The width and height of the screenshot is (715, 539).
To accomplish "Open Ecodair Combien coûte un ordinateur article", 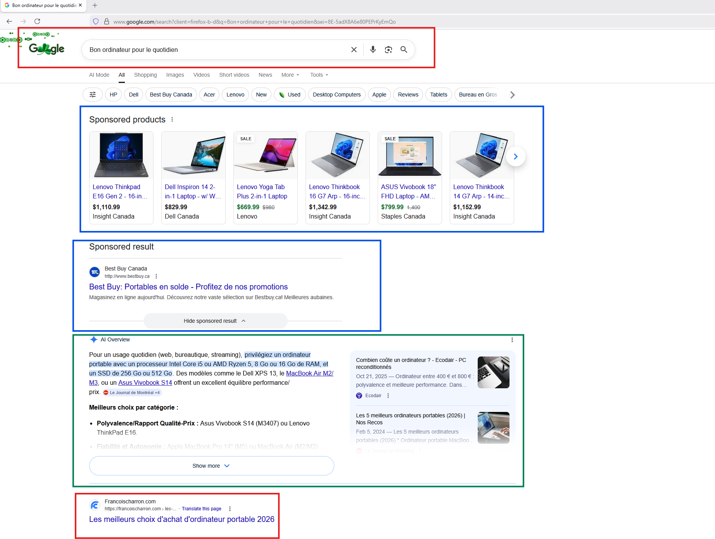I will pyautogui.click(x=411, y=363).
